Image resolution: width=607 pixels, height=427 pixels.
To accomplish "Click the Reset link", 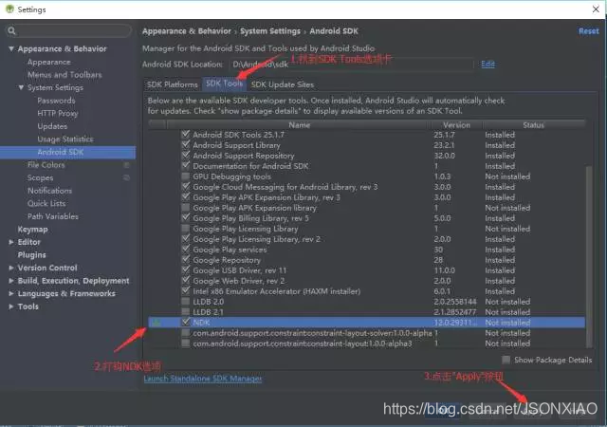I will [x=588, y=31].
